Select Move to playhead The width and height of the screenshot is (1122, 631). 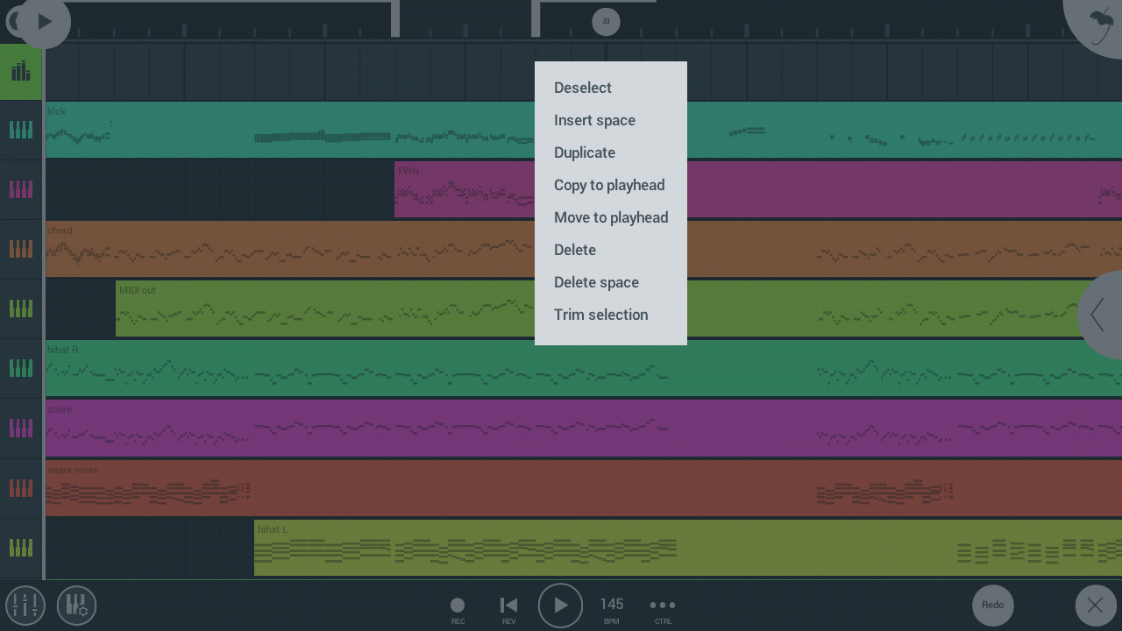(x=610, y=217)
